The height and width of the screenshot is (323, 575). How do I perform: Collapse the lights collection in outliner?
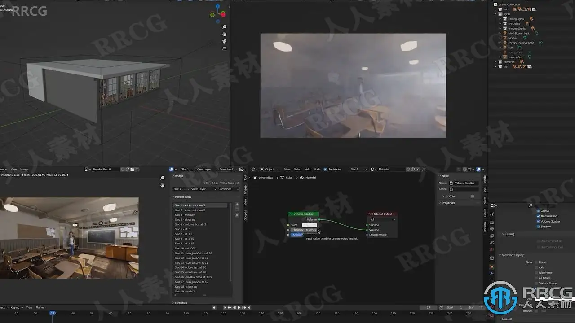pos(495,14)
